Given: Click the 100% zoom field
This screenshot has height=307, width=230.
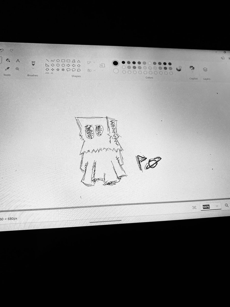Looking at the screenshot, I should [x=206, y=207].
